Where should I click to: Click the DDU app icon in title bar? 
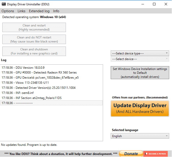(4, 4)
